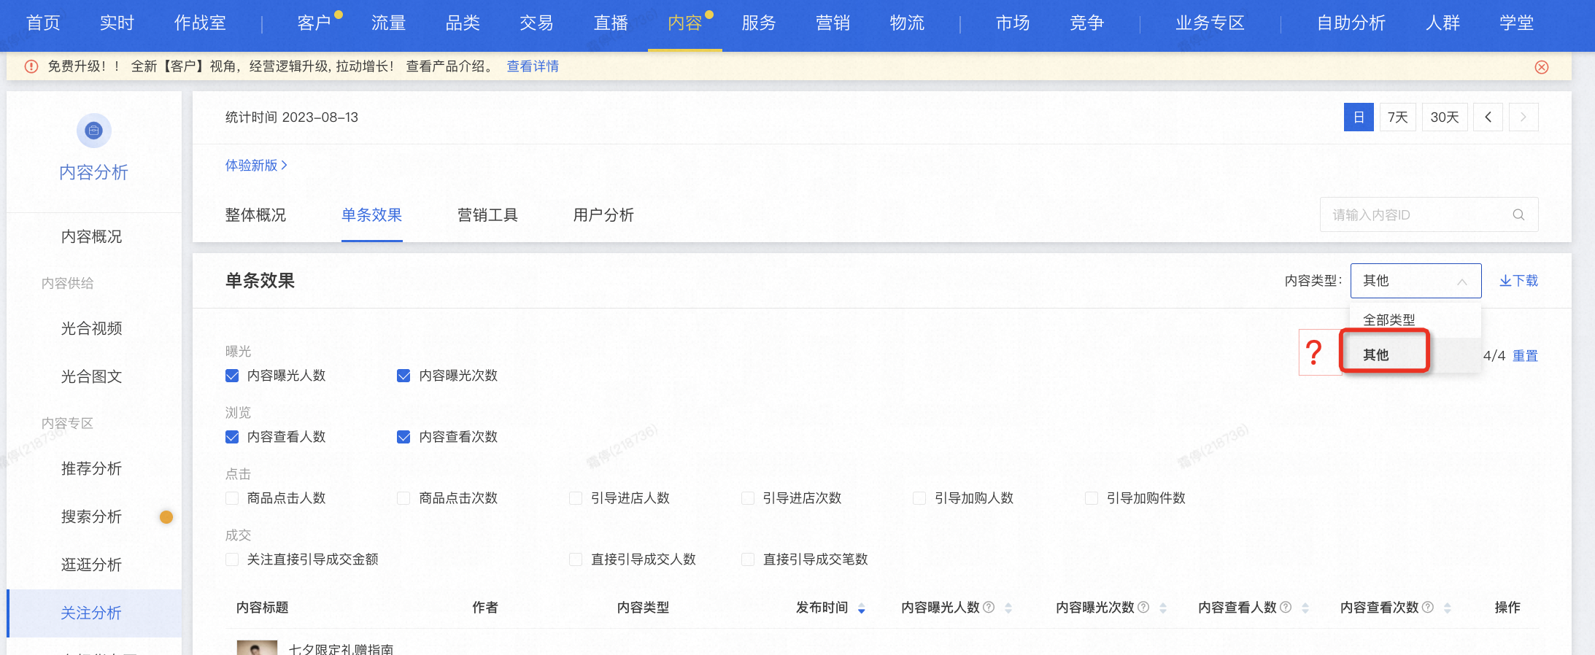
Task: Uncheck 内容曝光人数 metric
Action: click(232, 376)
